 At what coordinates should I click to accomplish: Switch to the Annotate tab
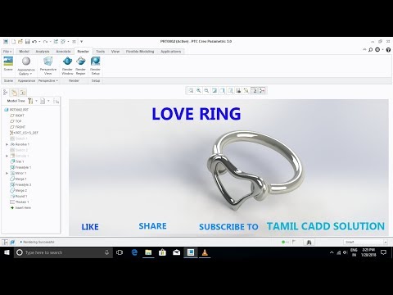(63, 52)
